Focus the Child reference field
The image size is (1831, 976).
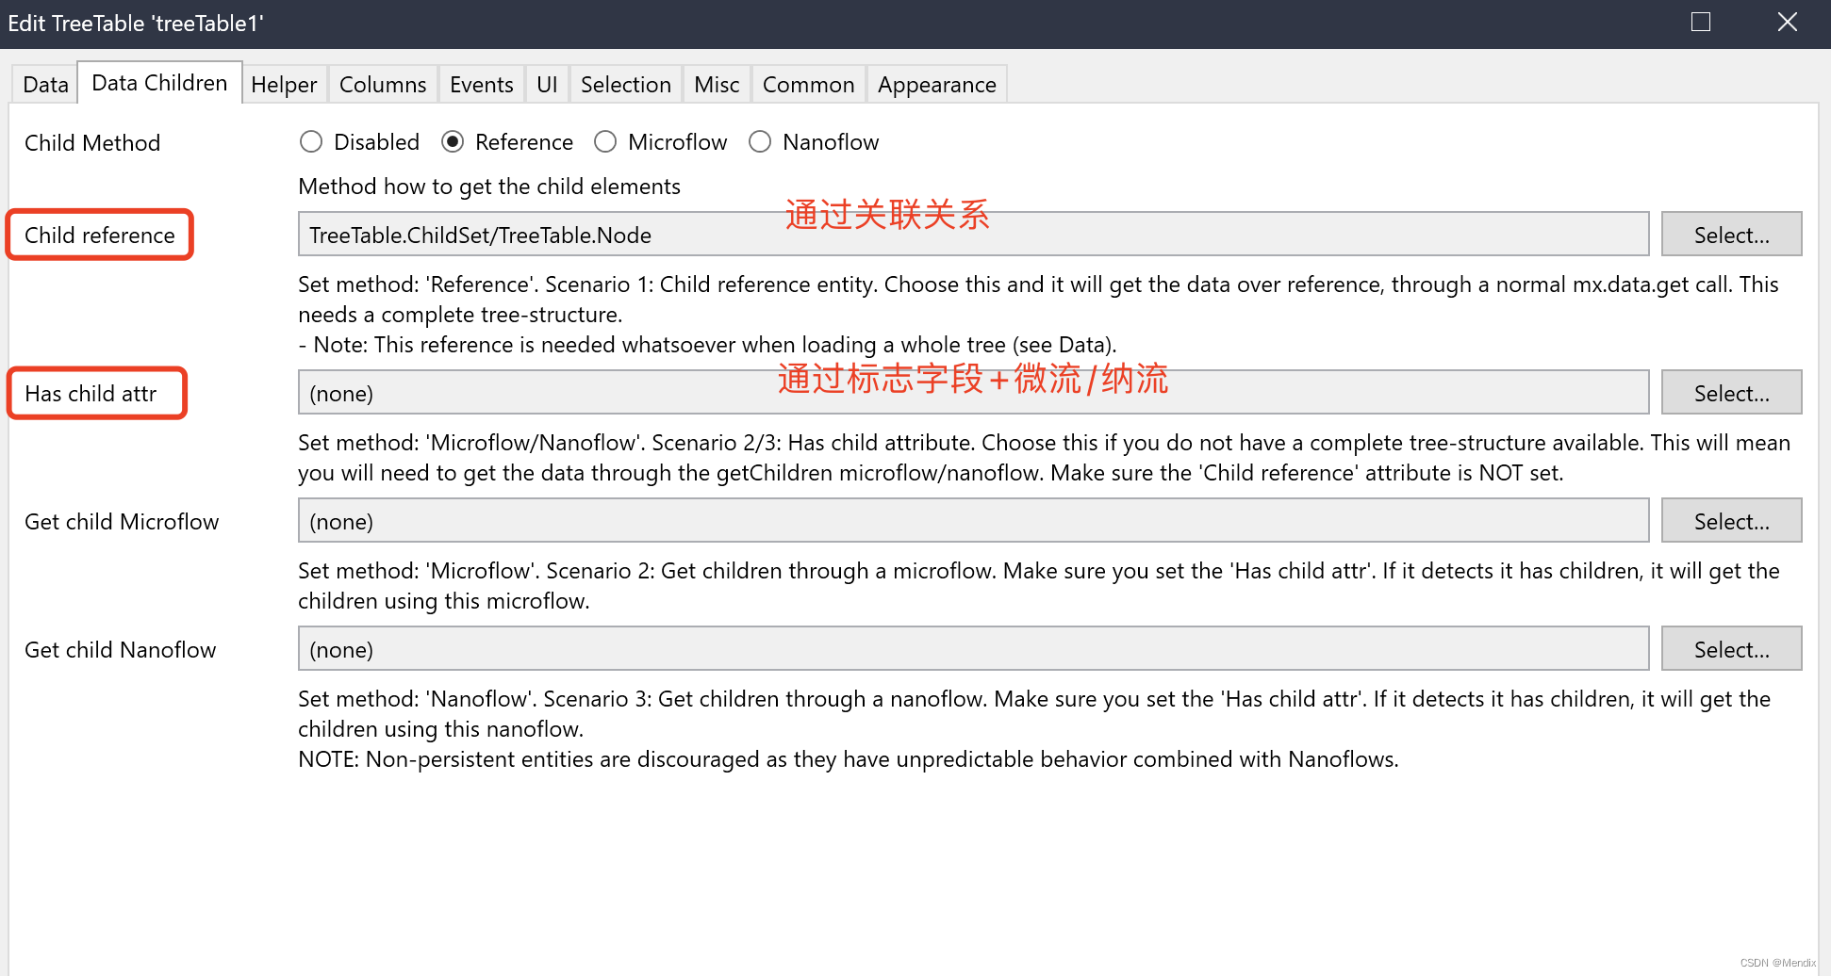pos(973,235)
